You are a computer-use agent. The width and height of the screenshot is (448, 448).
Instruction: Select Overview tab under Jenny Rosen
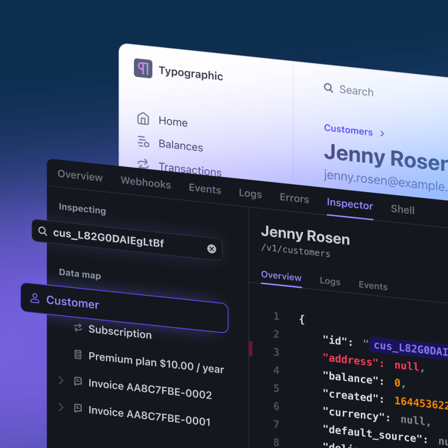pyautogui.click(x=281, y=276)
